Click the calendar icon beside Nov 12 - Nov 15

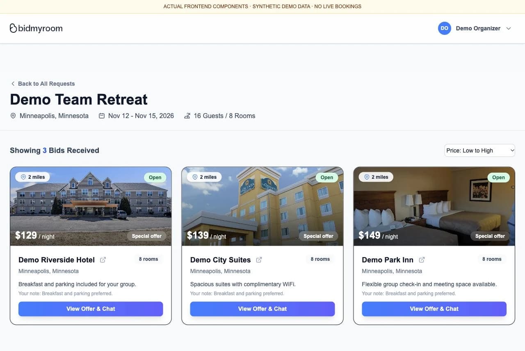click(102, 116)
